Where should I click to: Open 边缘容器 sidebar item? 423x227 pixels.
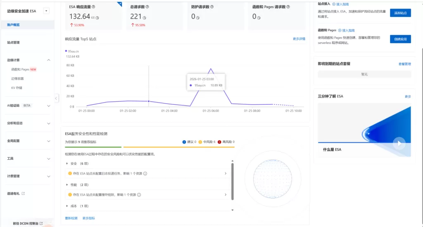point(17,79)
